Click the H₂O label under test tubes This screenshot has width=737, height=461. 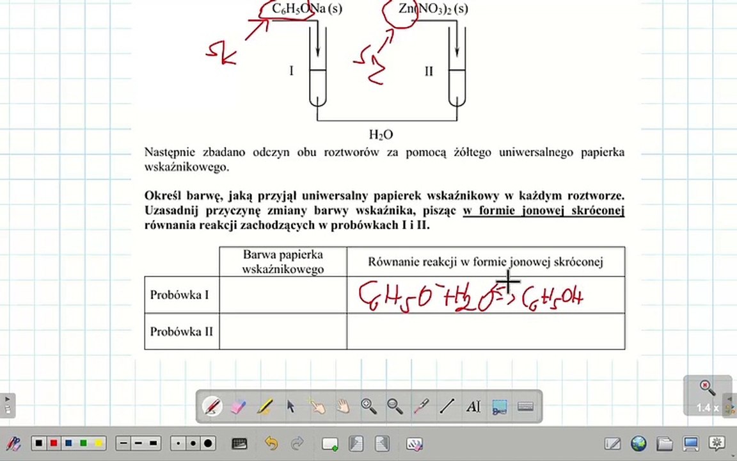pos(381,135)
